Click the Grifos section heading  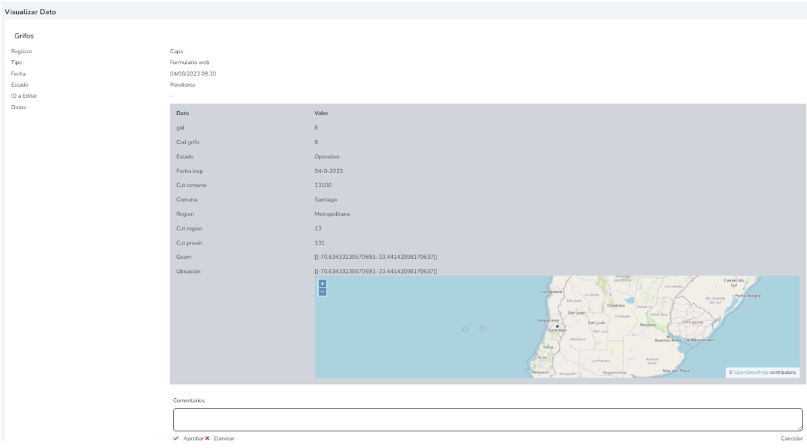(24, 36)
